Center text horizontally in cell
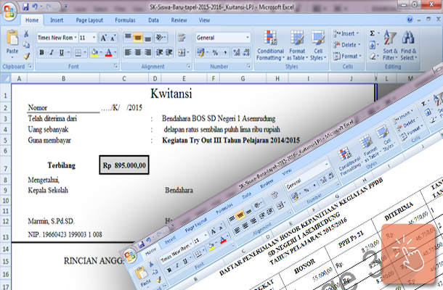The width and height of the screenshot is (443, 290). pyautogui.click(x=137, y=52)
